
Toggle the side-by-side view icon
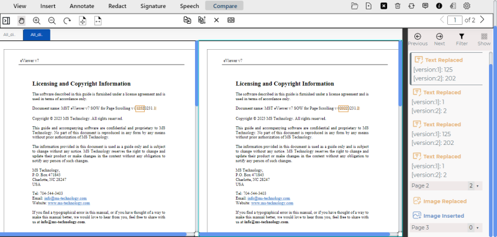tap(231, 21)
